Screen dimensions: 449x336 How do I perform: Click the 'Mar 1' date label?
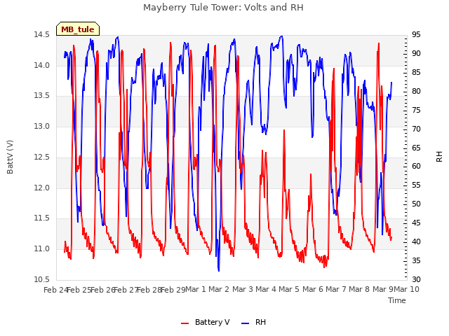pyautogui.click(x=196, y=289)
